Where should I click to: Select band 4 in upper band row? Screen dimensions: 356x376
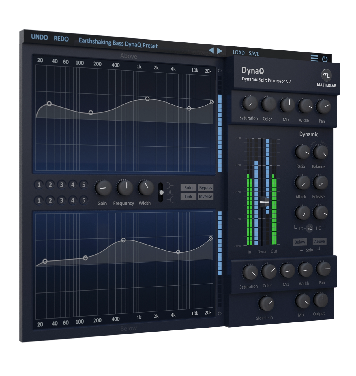(73, 185)
